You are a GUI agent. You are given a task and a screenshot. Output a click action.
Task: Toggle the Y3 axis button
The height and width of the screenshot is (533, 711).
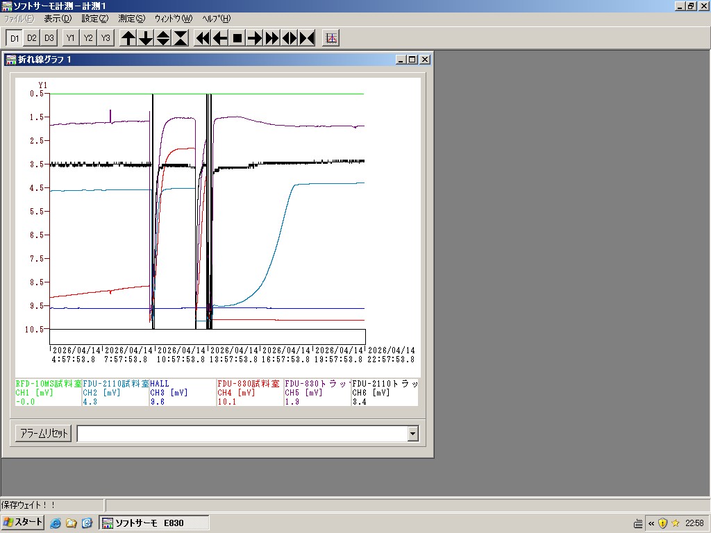[x=105, y=38]
